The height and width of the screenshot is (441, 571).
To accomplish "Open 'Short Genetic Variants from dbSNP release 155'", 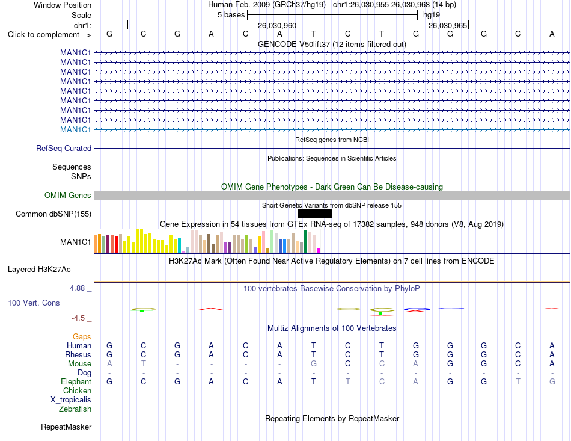I will click(332, 205).
